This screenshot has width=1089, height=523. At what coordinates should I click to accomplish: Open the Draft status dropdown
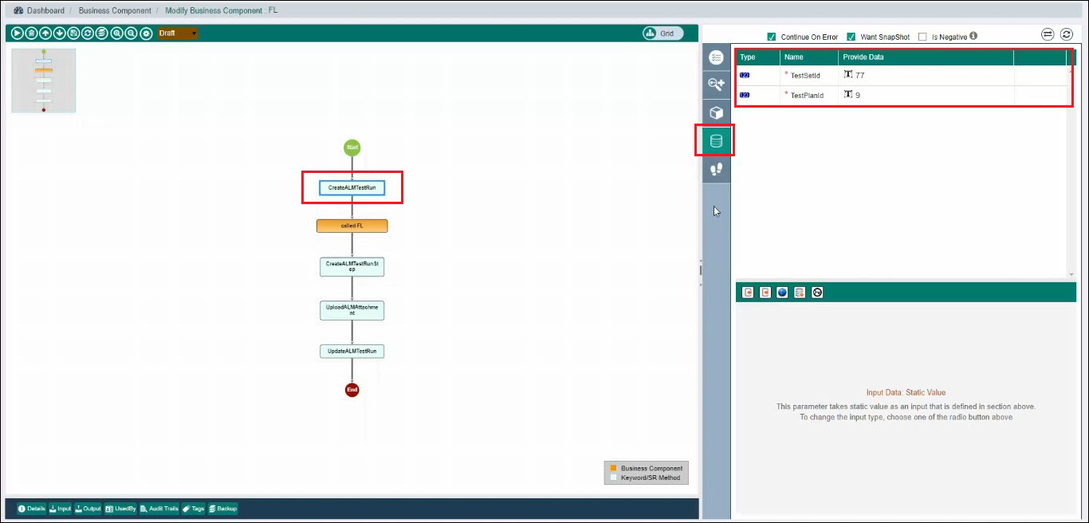[179, 33]
